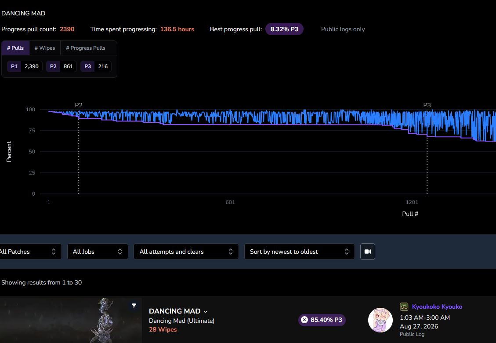Click the 85.40% P3 result badge
The width and height of the screenshot is (496, 343).
click(x=322, y=320)
